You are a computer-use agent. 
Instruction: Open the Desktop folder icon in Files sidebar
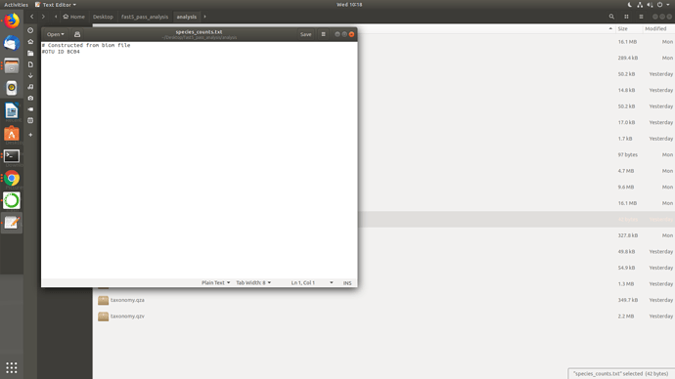click(x=30, y=53)
